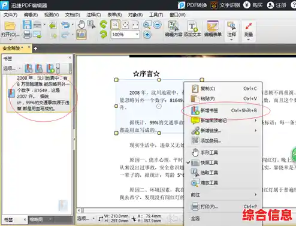Choose 缩放工具 from context menu
Viewport: 296px width, 226px height.
tap(223, 183)
